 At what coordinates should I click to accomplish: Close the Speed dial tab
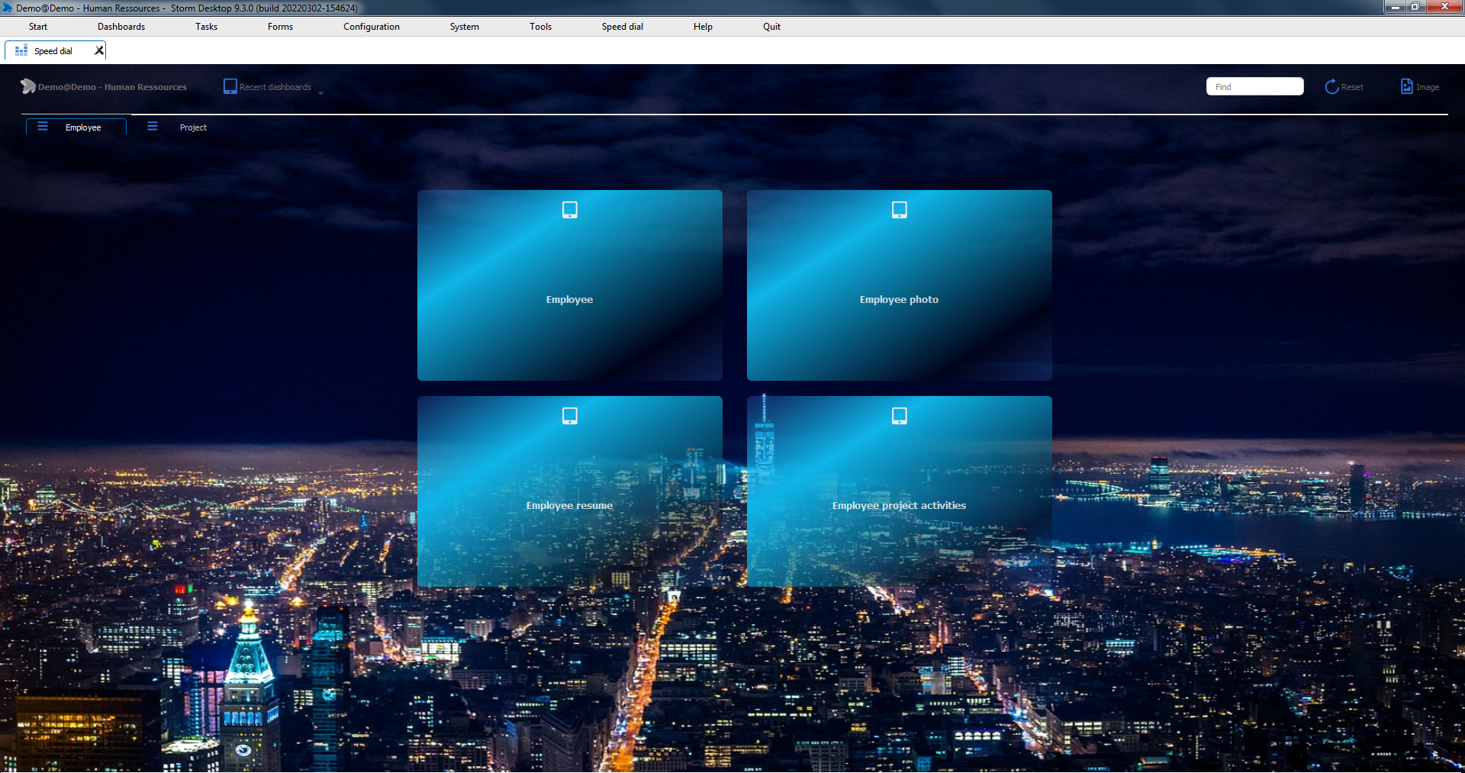pyautogui.click(x=98, y=51)
